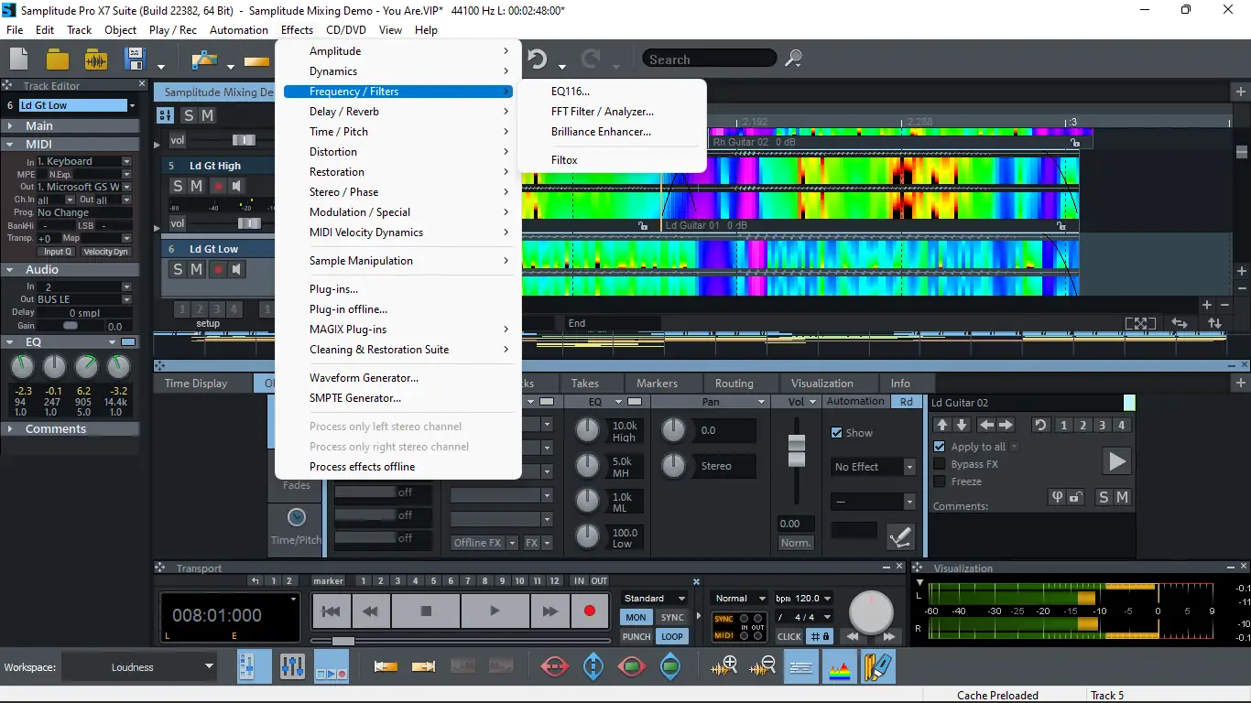Click the spectral rainbow display icon

(840, 667)
